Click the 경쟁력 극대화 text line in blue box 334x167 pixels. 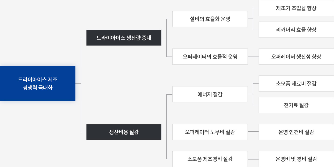coord(38,88)
